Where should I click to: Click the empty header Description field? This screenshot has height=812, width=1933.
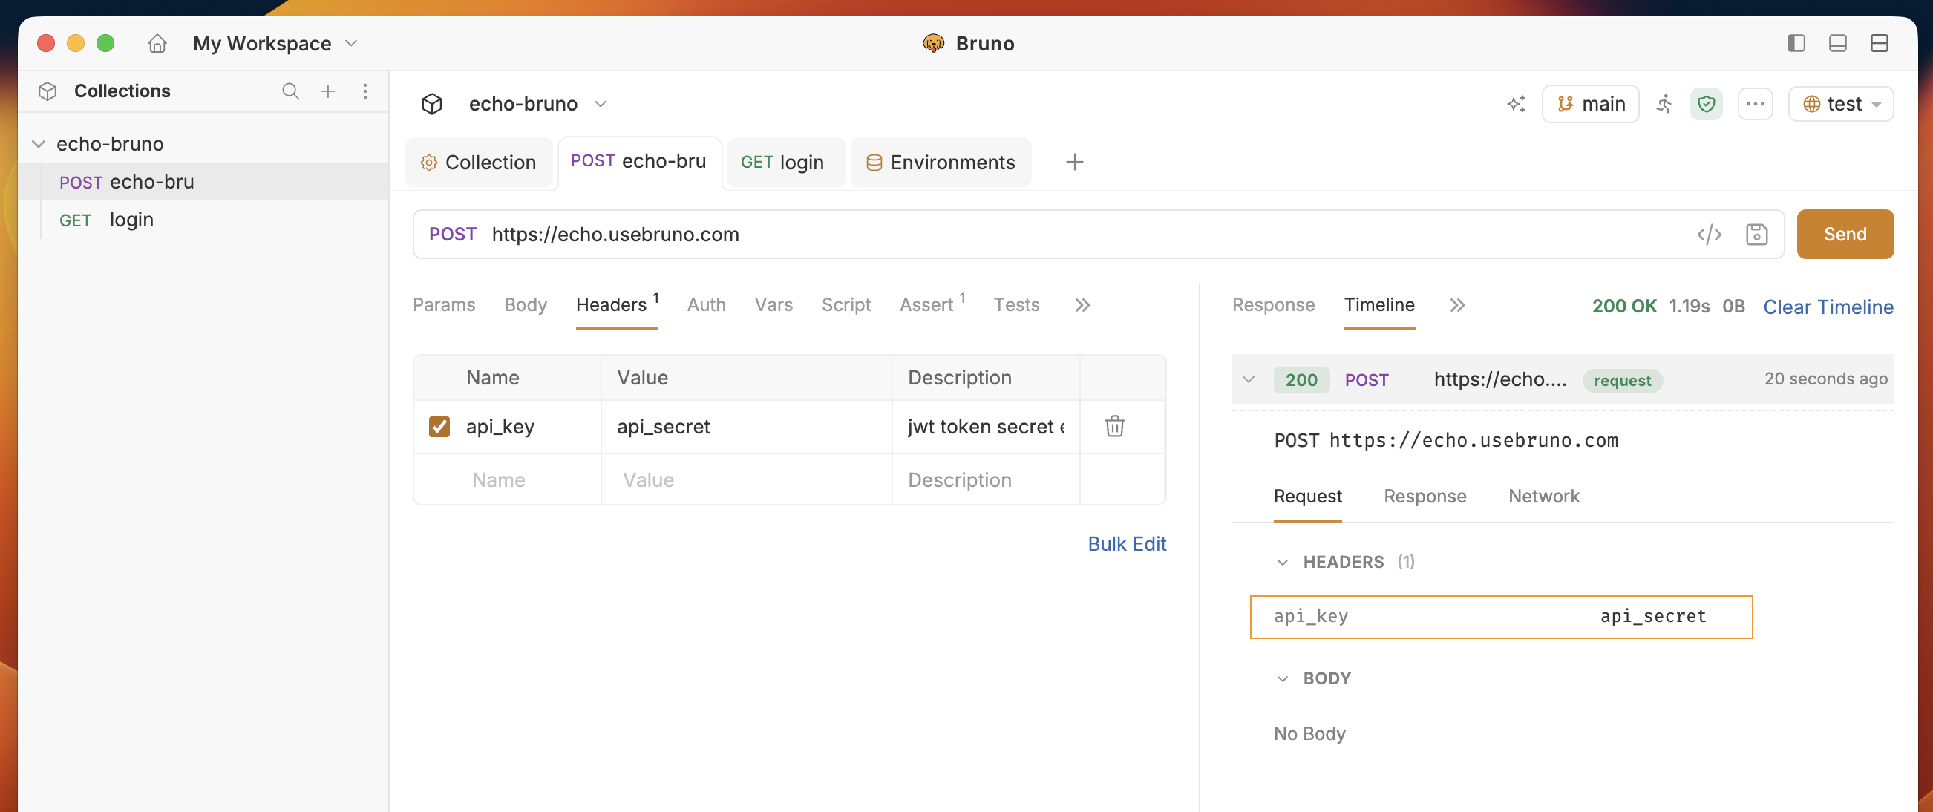pos(986,479)
